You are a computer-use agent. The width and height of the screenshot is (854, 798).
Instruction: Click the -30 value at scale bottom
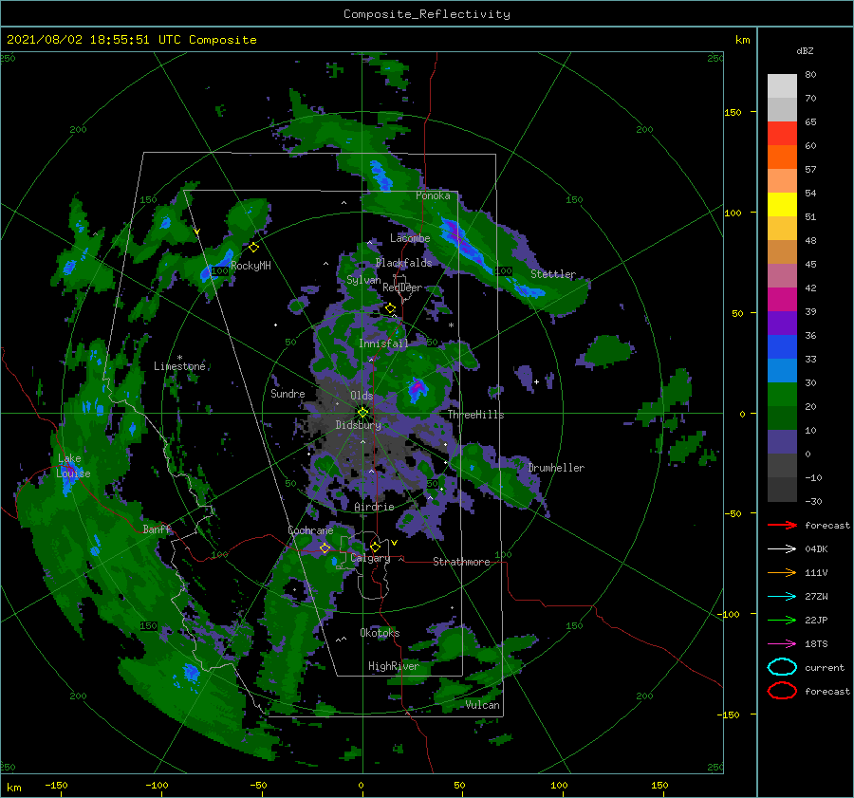(813, 502)
